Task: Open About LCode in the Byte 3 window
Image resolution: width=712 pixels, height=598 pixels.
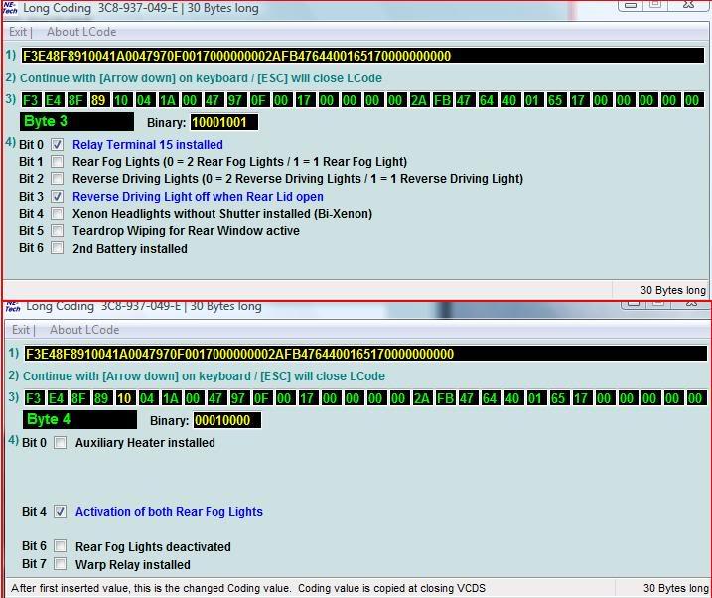Action: (x=81, y=32)
